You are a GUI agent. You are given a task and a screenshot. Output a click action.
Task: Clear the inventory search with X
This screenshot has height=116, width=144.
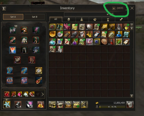pyautogui.click(x=108, y=14)
